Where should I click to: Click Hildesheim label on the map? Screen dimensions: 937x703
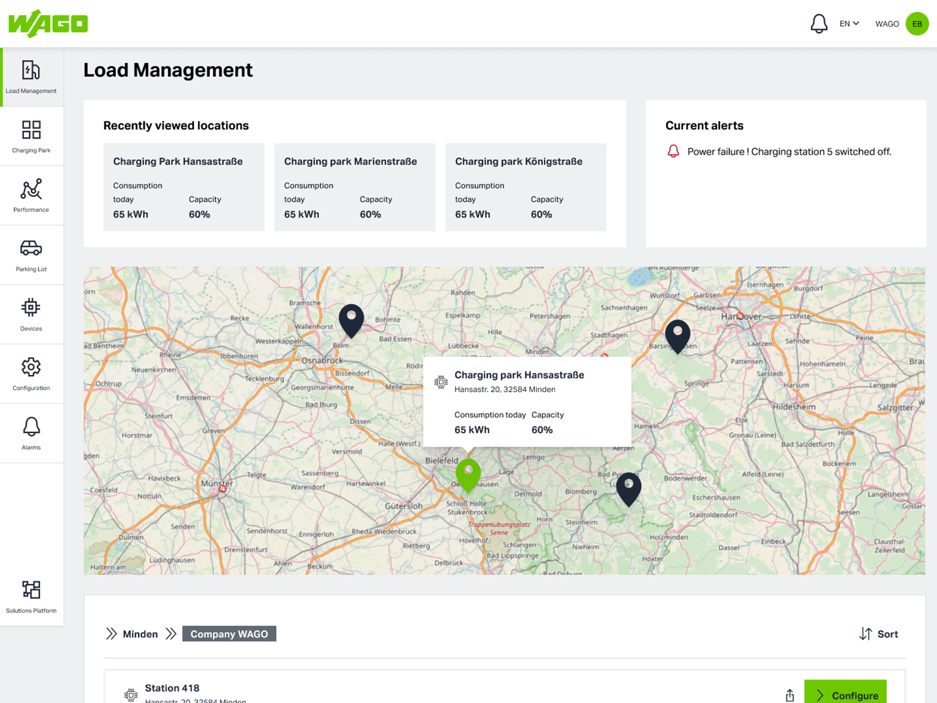794,407
